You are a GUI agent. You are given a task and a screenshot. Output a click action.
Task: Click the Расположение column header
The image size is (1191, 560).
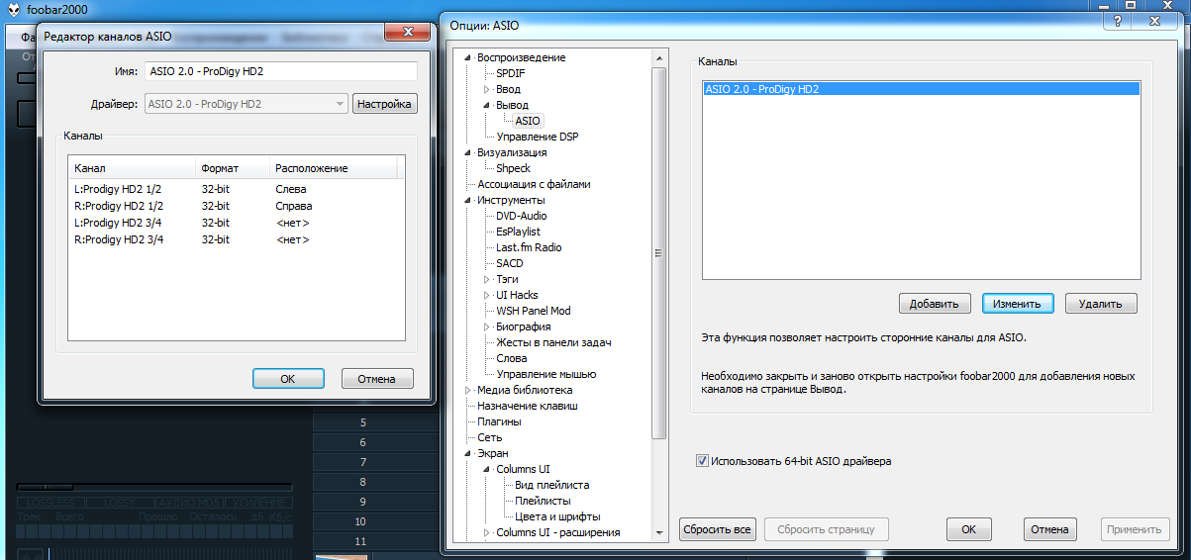point(334,168)
